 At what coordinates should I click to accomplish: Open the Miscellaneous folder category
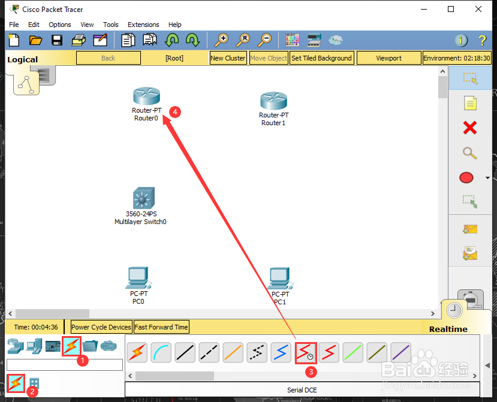91,346
